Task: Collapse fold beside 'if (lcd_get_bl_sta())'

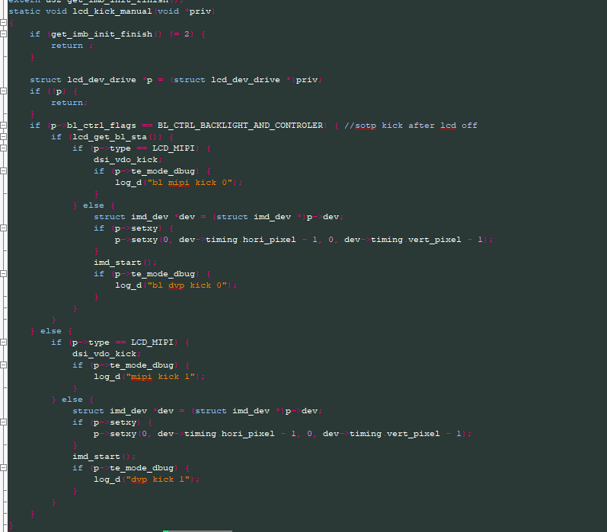Action: click(4, 137)
